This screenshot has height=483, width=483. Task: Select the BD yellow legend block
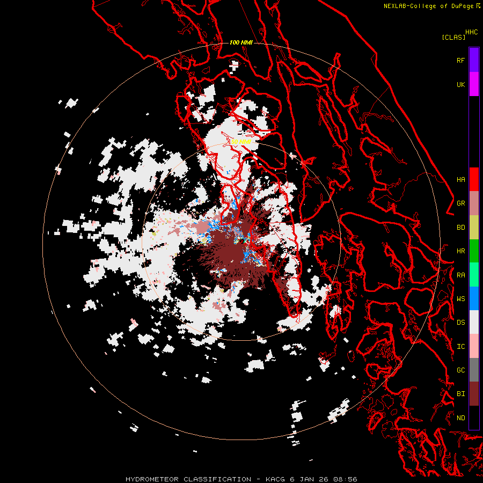pos(474,228)
